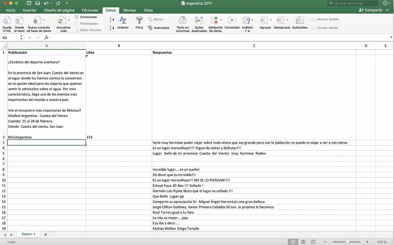This screenshot has width=394, height=245.
Task: Switch to page layout view
Action: tap(303, 242)
